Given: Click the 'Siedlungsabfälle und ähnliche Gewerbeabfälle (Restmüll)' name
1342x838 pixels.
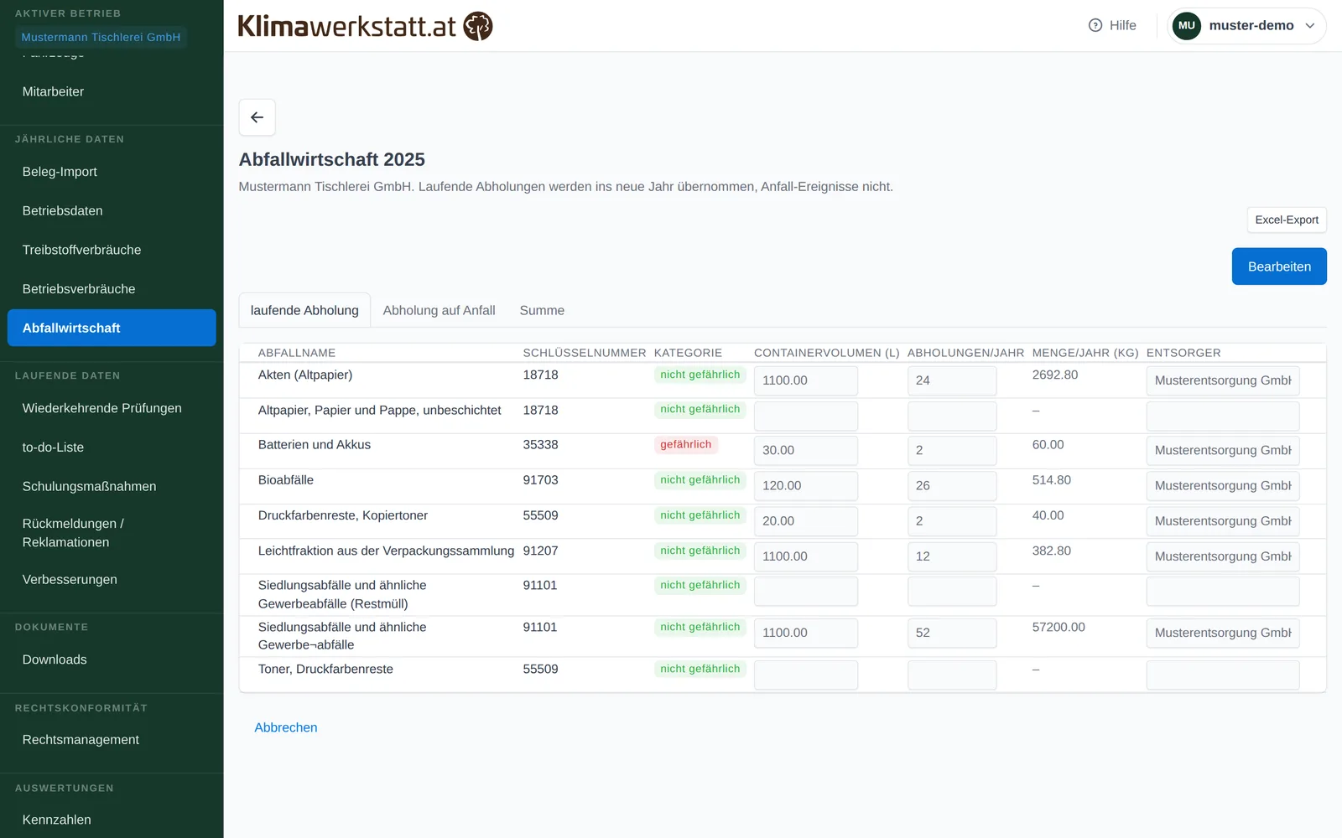Looking at the screenshot, I should click(342, 594).
